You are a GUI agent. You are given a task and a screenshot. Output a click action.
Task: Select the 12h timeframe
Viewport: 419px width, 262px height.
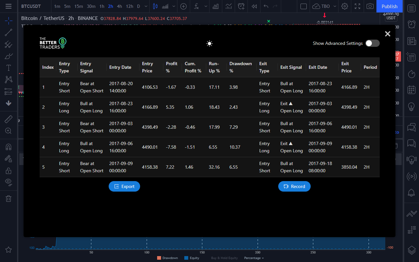pos(130,6)
